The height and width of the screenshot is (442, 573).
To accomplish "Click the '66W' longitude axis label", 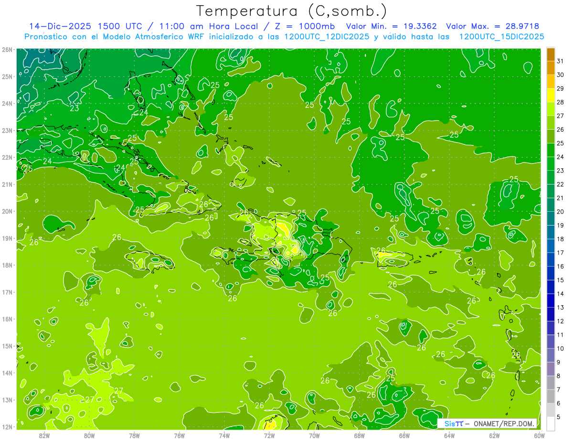I will [x=404, y=436].
